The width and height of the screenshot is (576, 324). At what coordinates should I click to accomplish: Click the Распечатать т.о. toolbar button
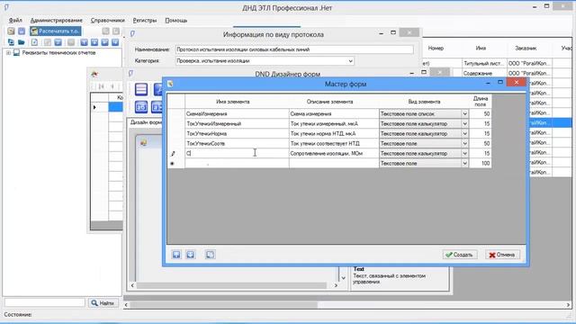click(x=55, y=31)
